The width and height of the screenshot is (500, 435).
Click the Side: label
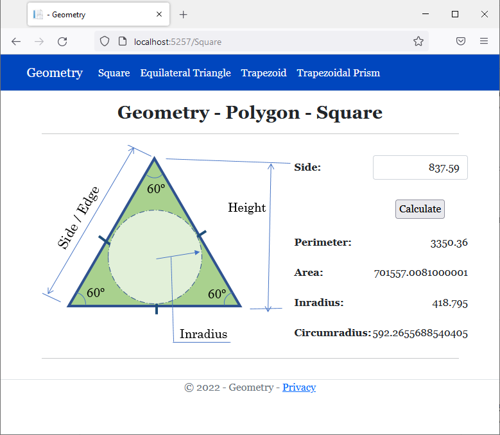click(307, 167)
